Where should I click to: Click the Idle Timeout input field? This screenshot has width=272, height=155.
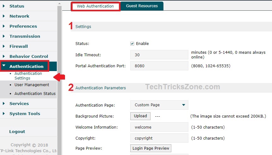(159, 55)
